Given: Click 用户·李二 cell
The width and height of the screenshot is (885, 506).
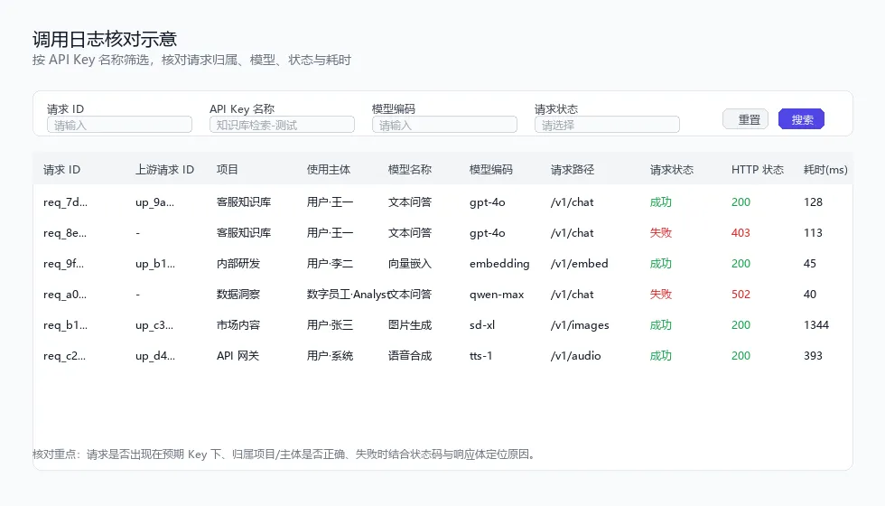Looking at the screenshot, I should (x=331, y=264).
